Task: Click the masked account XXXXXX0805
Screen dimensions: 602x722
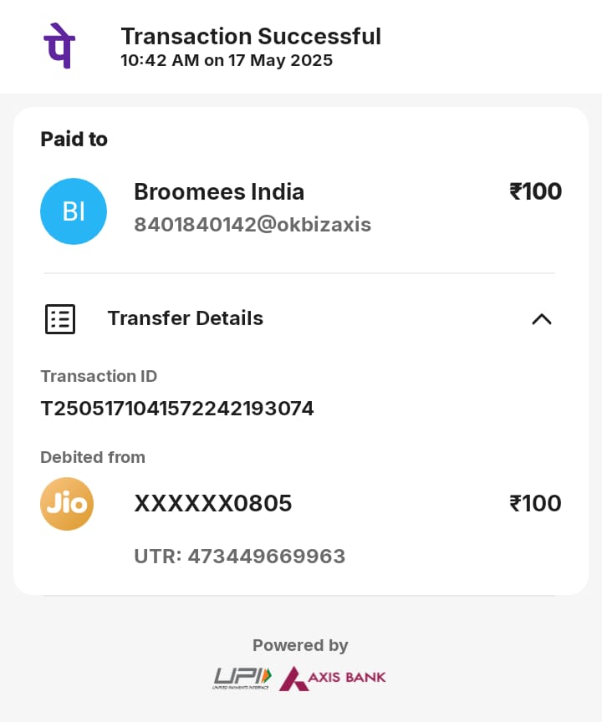Action: [x=213, y=503]
